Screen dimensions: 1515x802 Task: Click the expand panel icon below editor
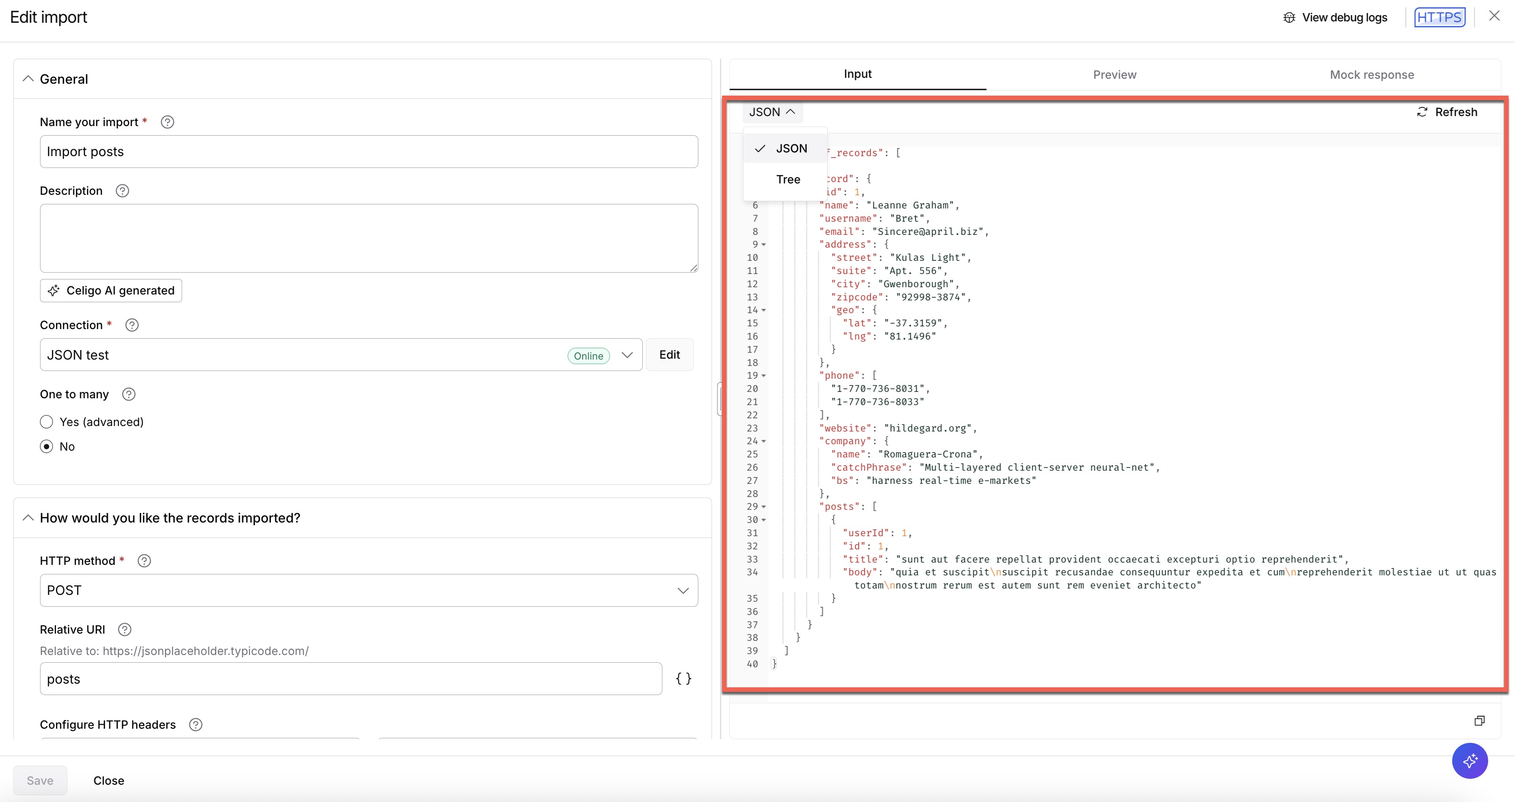pyautogui.click(x=1479, y=720)
